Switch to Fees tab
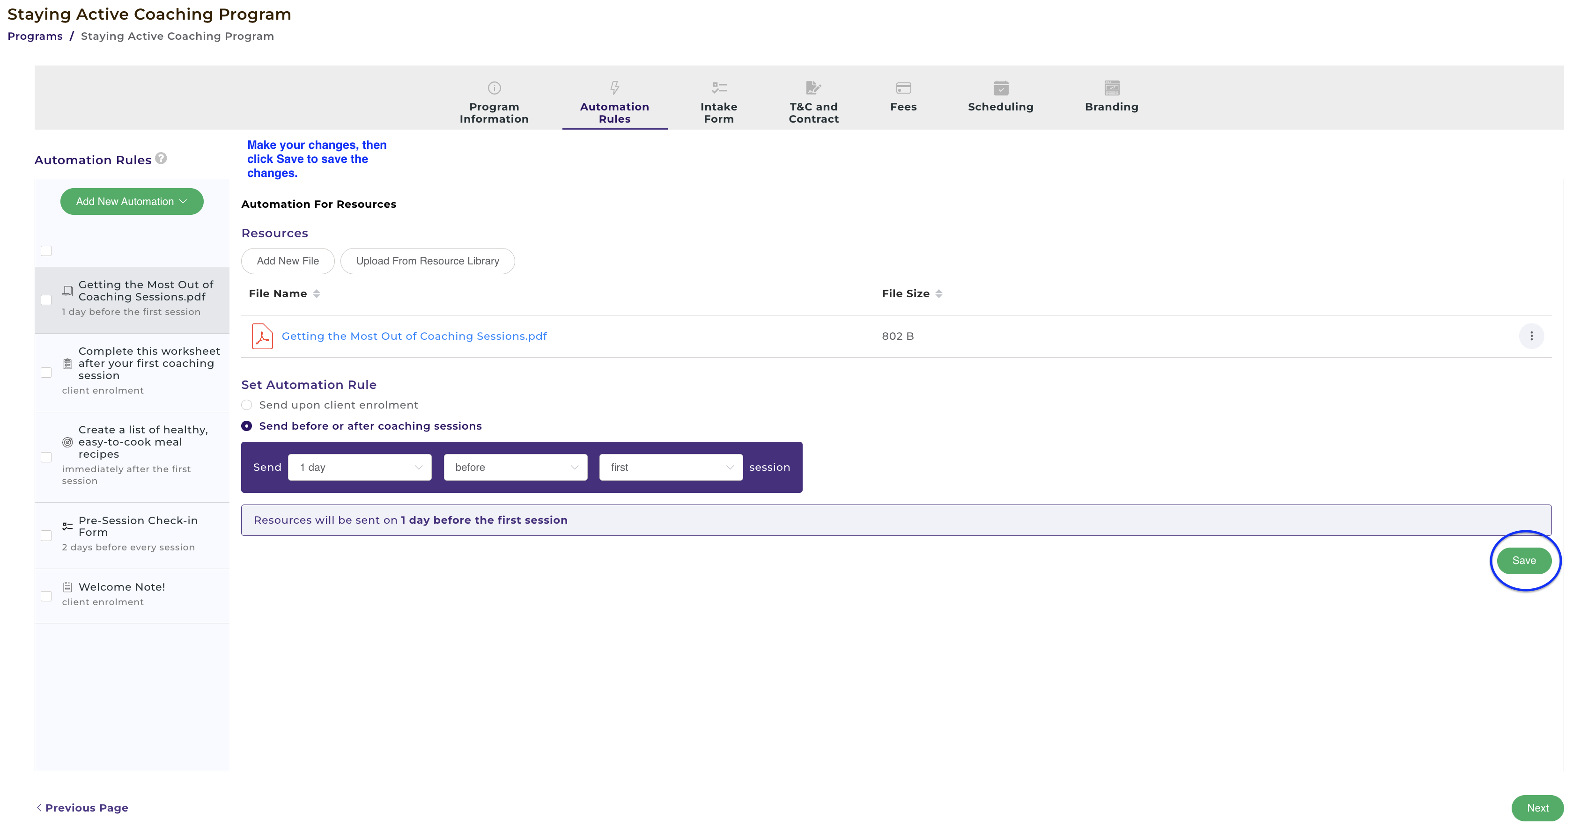 pyautogui.click(x=903, y=96)
